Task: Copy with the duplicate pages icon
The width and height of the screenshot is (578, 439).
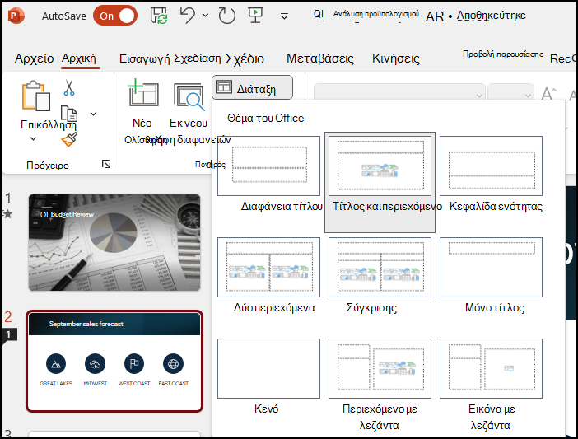Action: coord(69,113)
